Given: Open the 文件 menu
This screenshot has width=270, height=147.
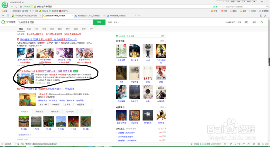Looking at the screenshot, I should [x=227, y=2].
